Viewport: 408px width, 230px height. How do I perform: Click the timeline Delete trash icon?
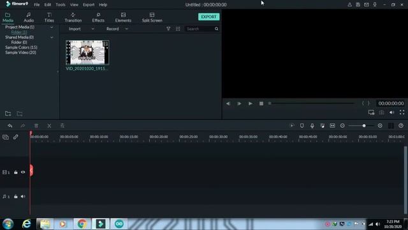coord(36,126)
